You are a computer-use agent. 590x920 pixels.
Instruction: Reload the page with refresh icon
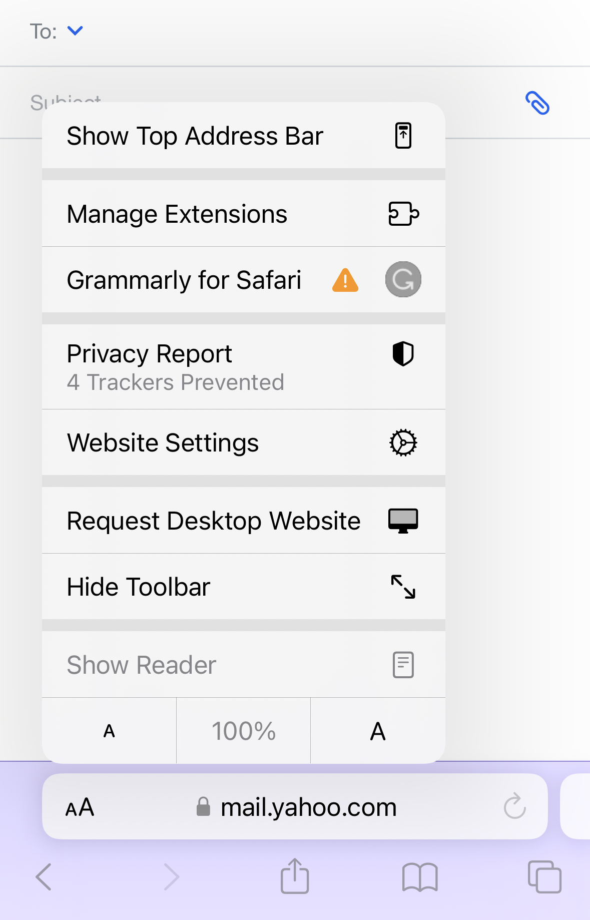click(x=514, y=806)
